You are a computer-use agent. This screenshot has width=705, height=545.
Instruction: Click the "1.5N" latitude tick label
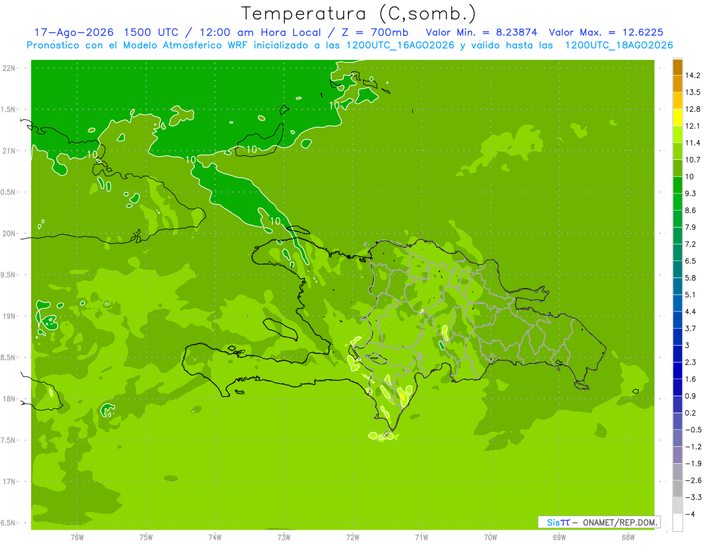pos(9,109)
